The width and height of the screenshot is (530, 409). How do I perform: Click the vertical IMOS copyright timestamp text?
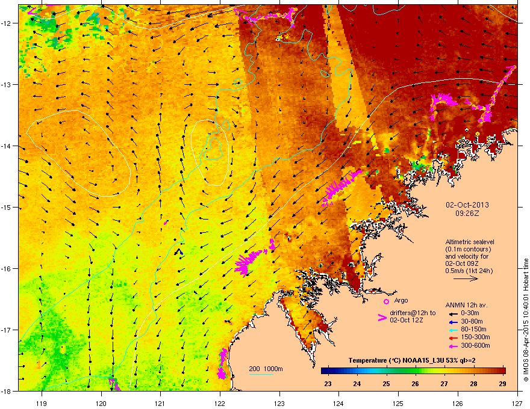(x=526, y=320)
